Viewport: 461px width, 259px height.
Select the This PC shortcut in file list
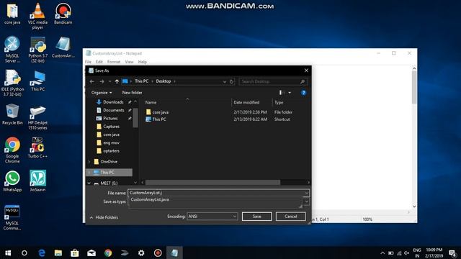click(x=159, y=119)
